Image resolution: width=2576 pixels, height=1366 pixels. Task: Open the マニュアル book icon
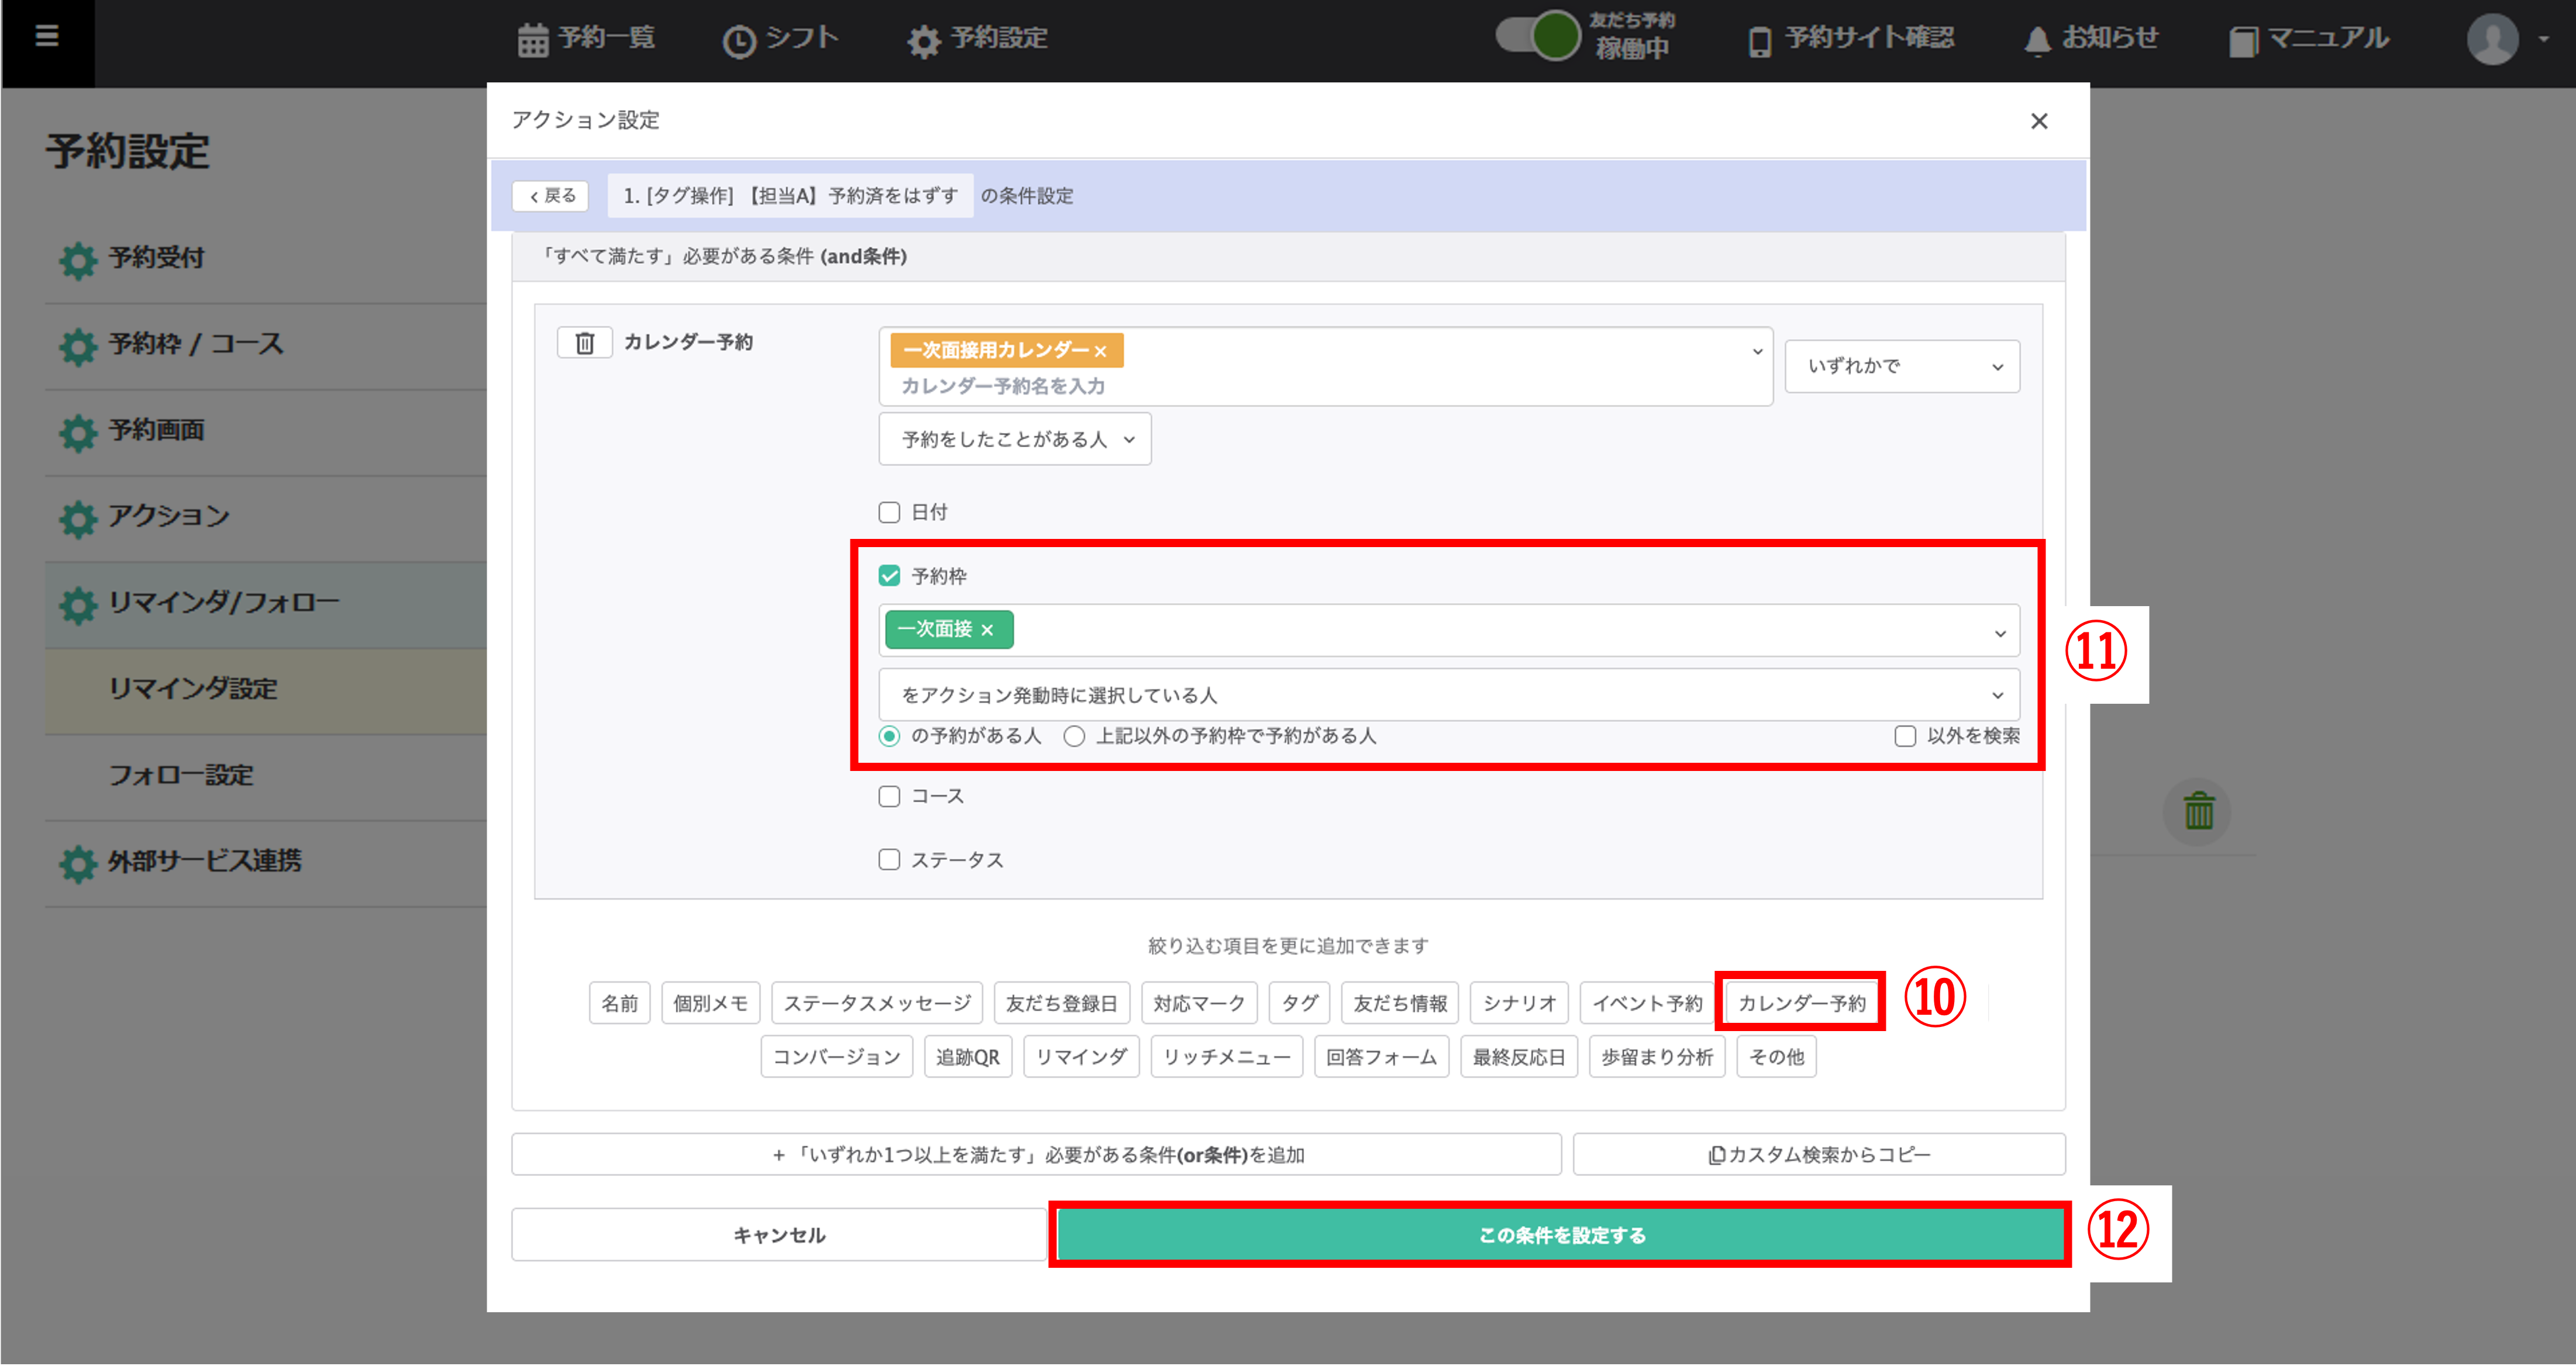click(2243, 41)
